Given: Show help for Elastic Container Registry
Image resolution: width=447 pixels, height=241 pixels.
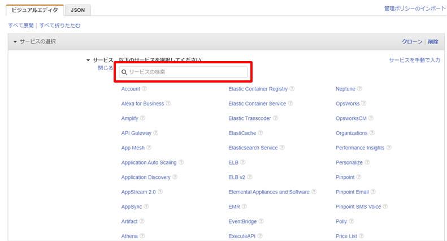Looking at the screenshot, I should (292, 88).
